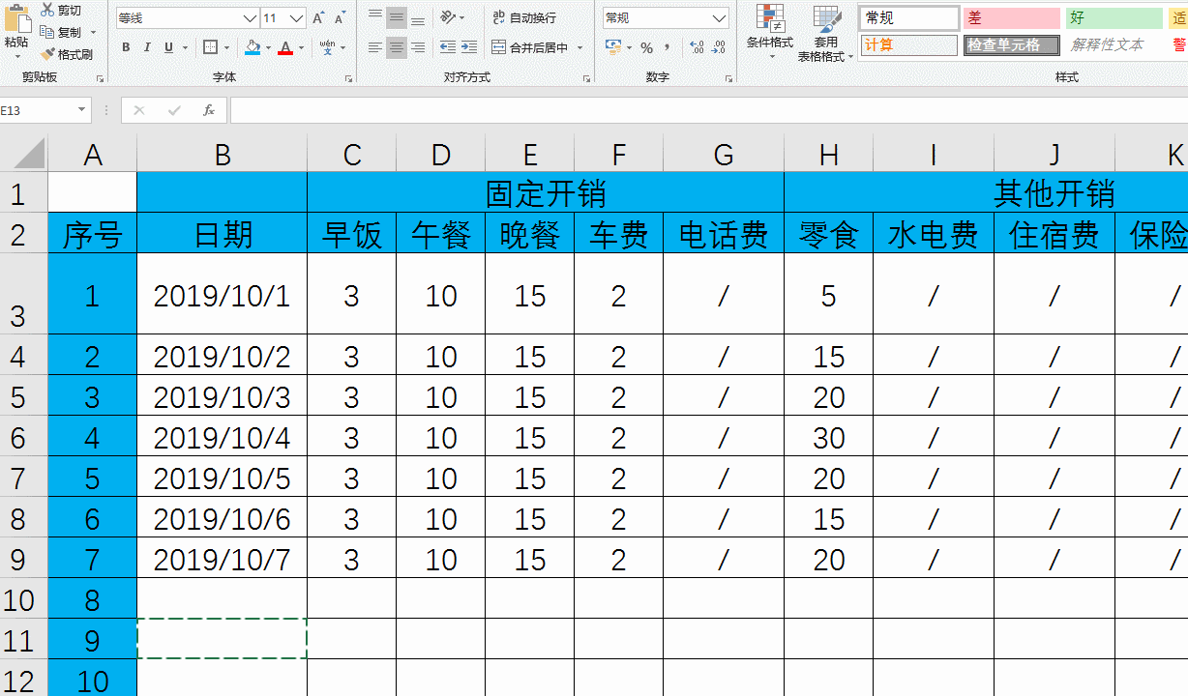Viewport: 1188px width, 696px height.
Task: Click into the formula bar input
Action: click(x=709, y=110)
